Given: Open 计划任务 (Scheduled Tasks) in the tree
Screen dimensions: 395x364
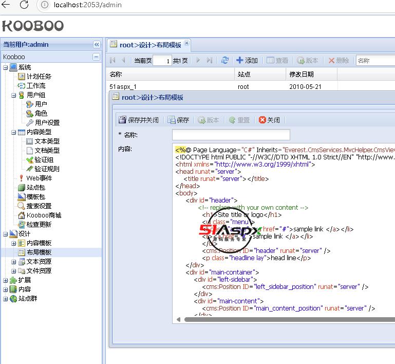Looking at the screenshot, I should [39, 76].
